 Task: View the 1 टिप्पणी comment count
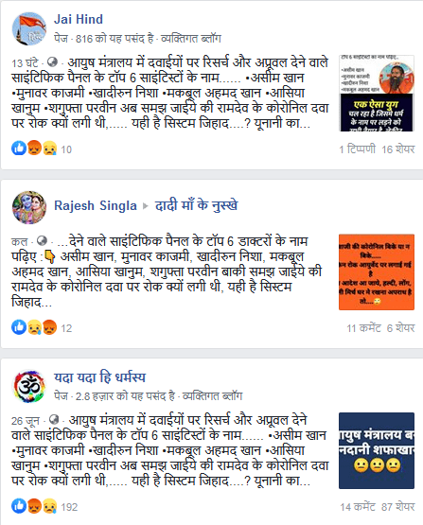[357, 149]
